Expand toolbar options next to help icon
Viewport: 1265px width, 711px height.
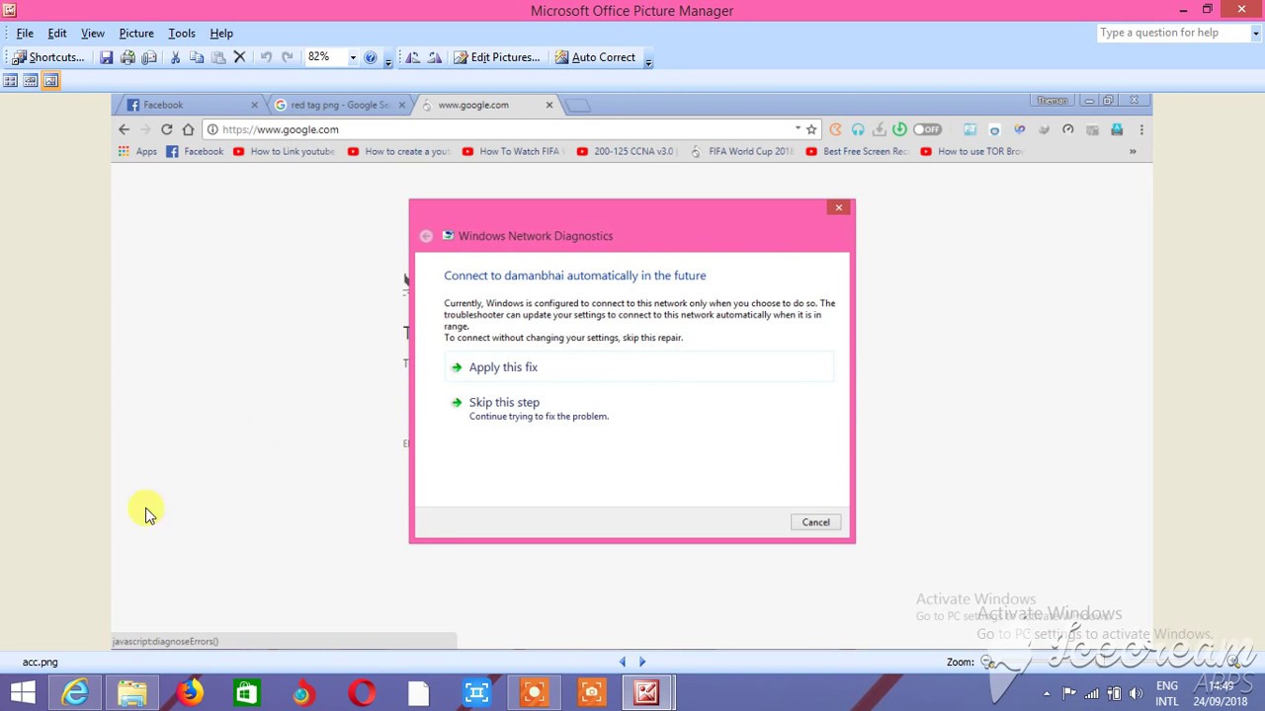(x=387, y=59)
